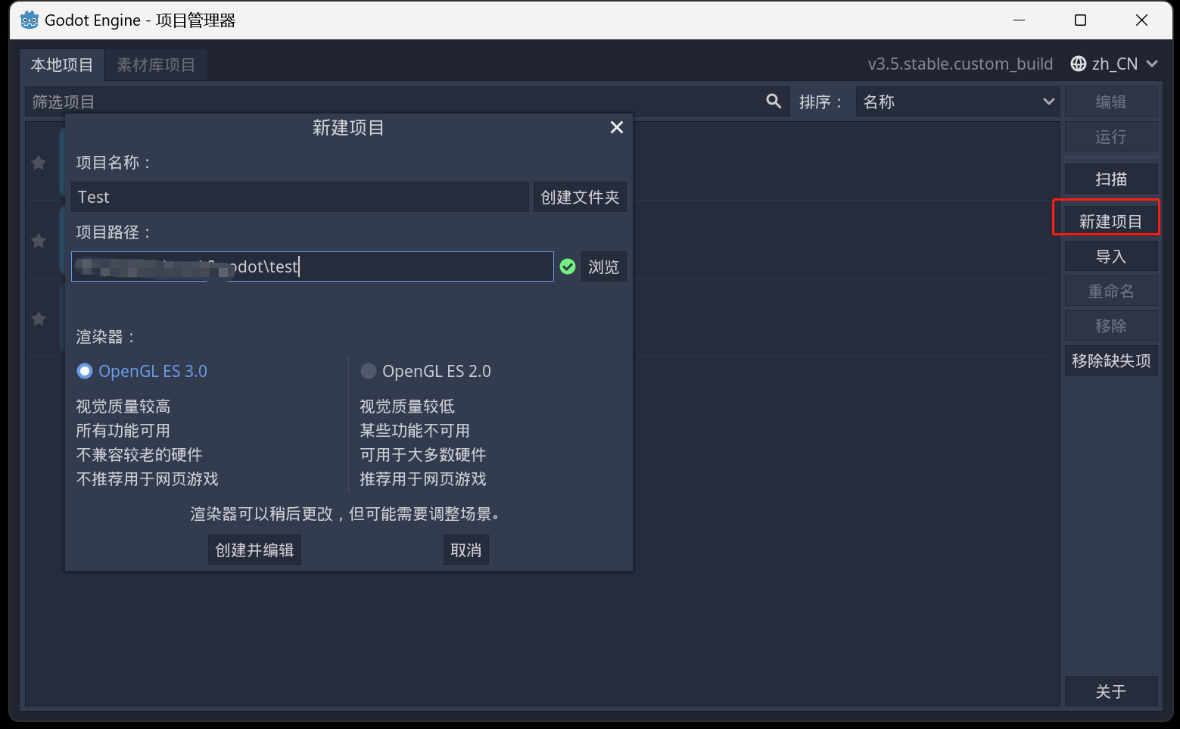Click 推荐用于网页游戏 description text
The height and width of the screenshot is (729, 1180).
422,479
